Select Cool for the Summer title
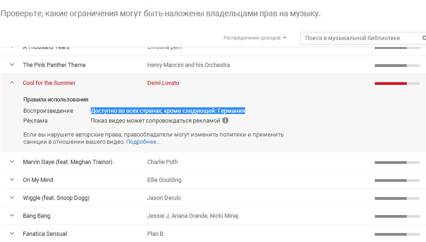 (49, 83)
